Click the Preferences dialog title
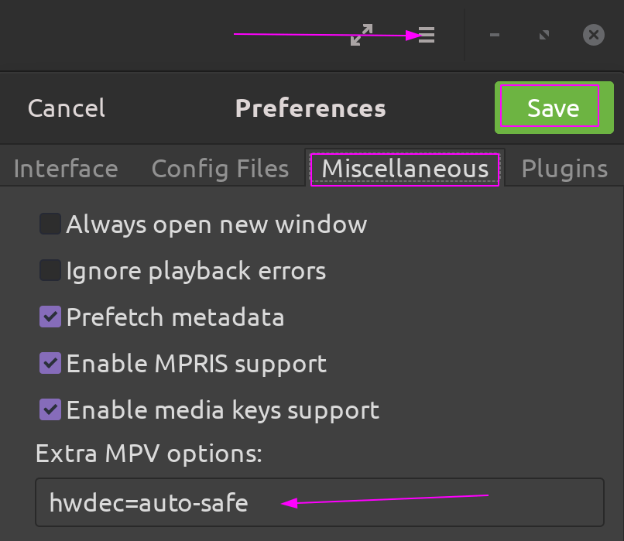This screenshot has height=541, width=624. click(310, 108)
